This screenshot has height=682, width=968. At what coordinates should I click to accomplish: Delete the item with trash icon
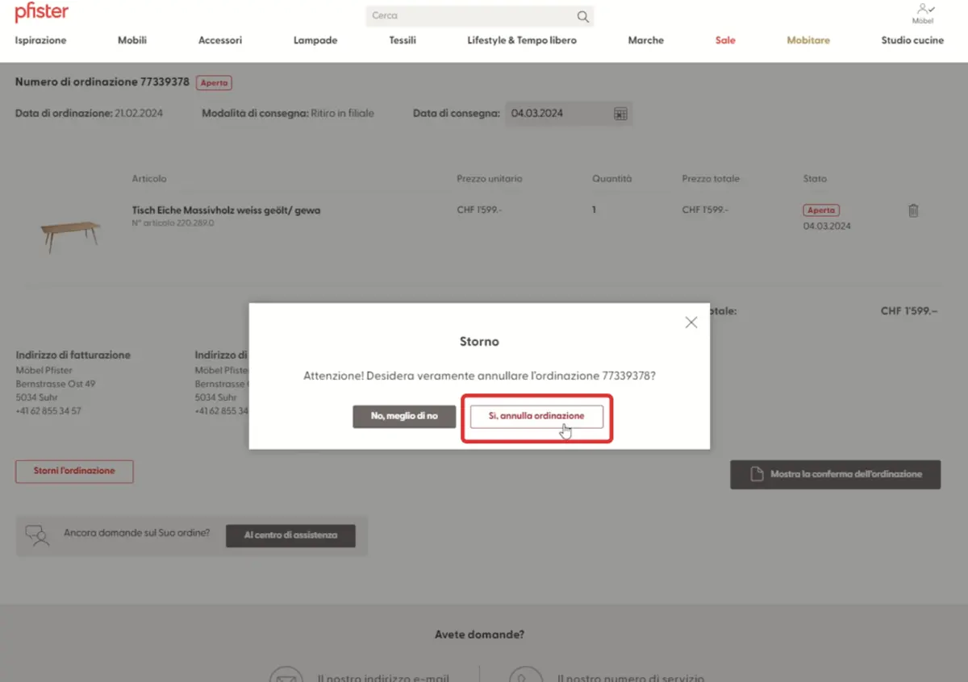pyautogui.click(x=913, y=210)
